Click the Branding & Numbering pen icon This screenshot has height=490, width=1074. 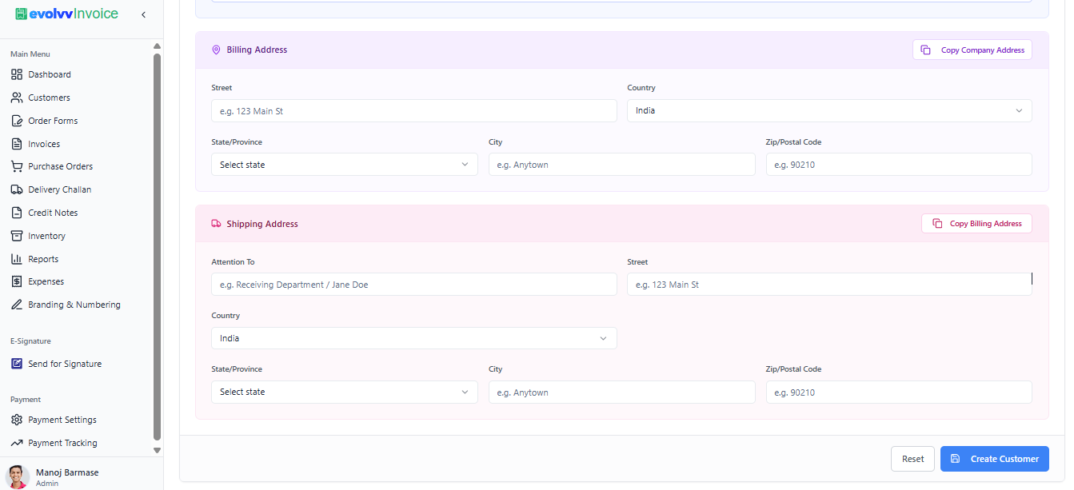pyautogui.click(x=17, y=305)
